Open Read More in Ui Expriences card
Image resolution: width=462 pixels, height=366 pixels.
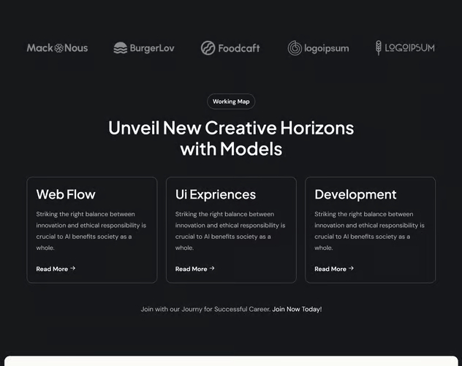pos(194,269)
